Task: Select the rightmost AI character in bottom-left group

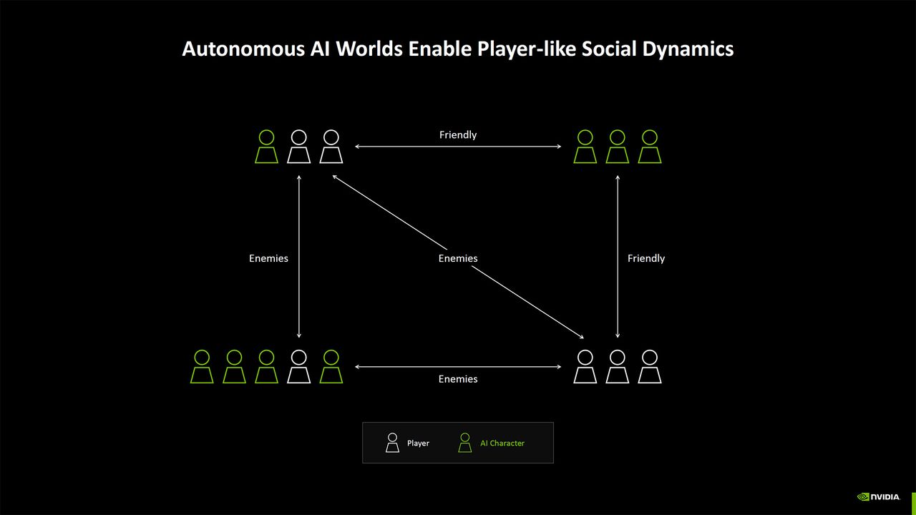Action: click(x=331, y=366)
